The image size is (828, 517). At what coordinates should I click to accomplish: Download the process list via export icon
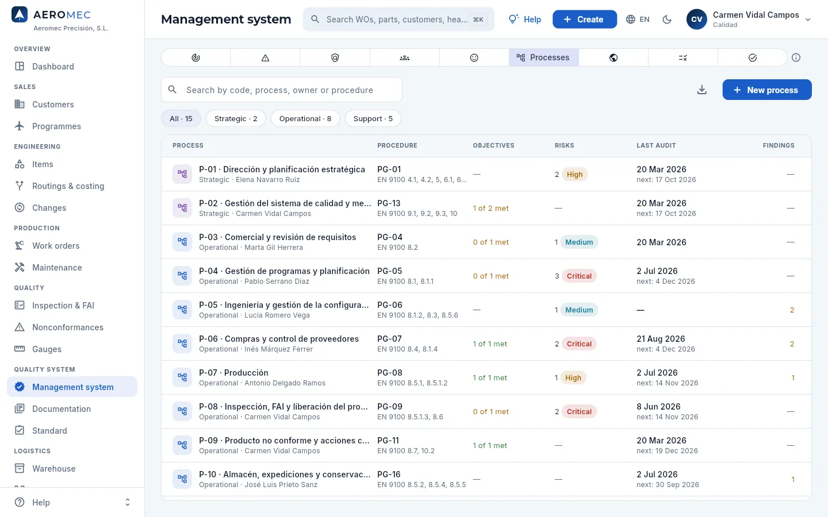point(702,90)
